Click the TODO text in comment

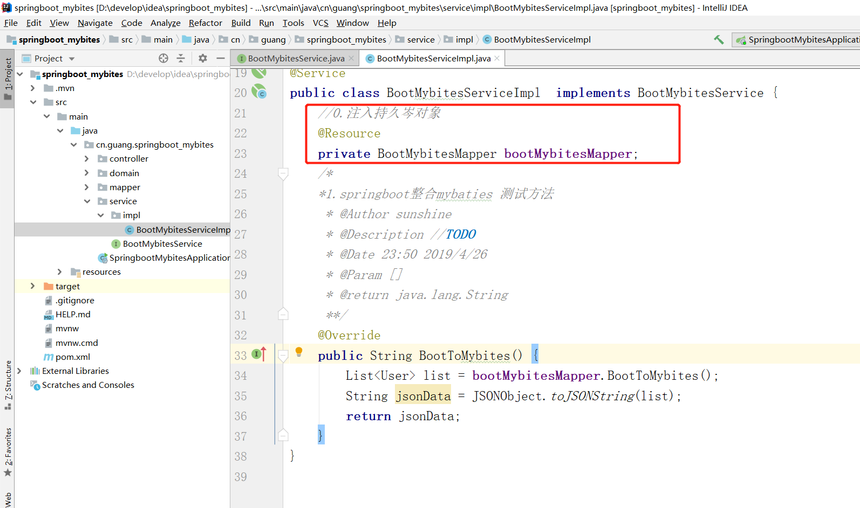point(460,234)
